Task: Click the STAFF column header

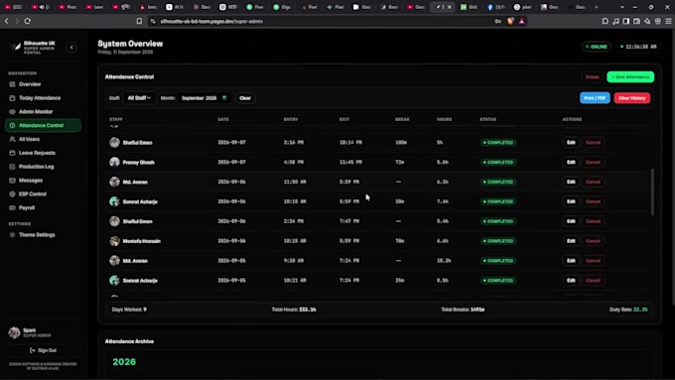Action: click(x=116, y=119)
